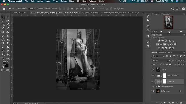Hide the Black & White 1 layer

153,76
